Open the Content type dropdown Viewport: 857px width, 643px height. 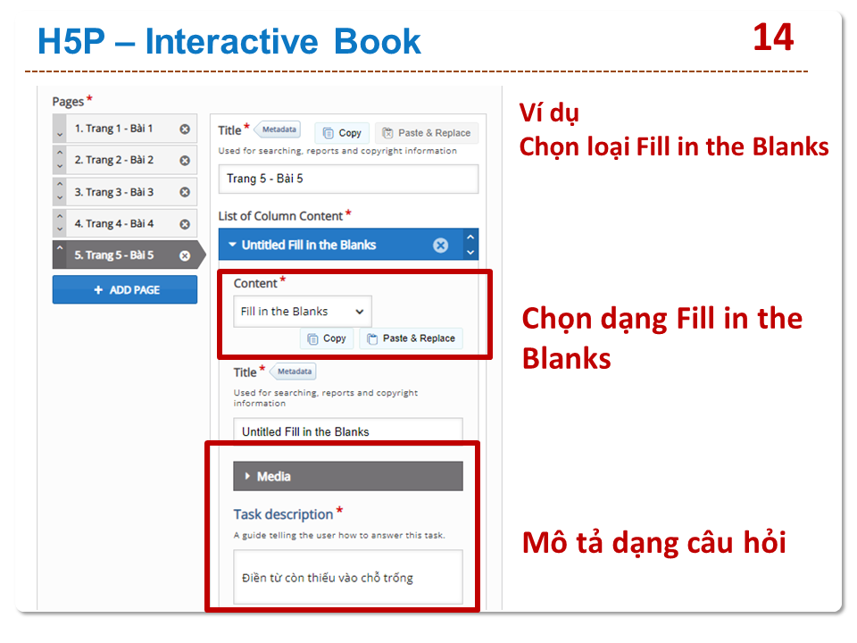tap(303, 312)
